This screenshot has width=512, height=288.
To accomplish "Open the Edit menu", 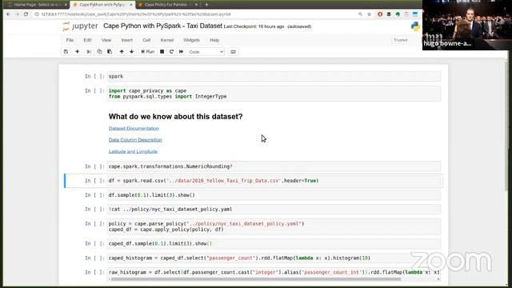I will (87, 40).
